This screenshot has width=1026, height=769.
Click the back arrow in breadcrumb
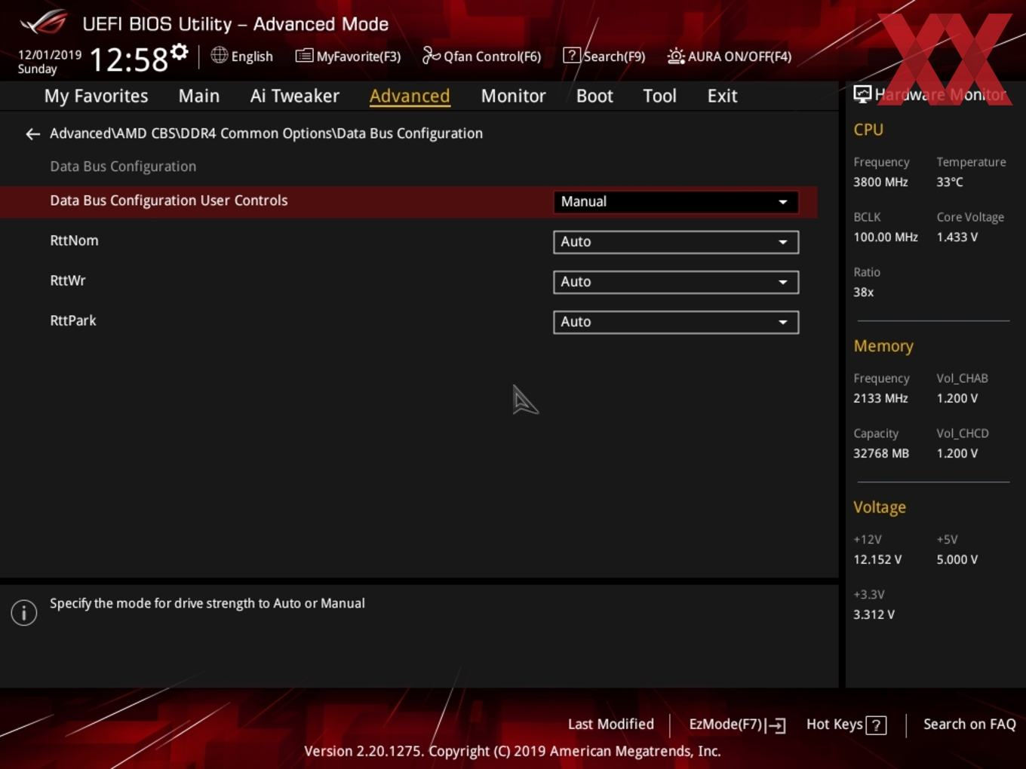click(x=32, y=134)
